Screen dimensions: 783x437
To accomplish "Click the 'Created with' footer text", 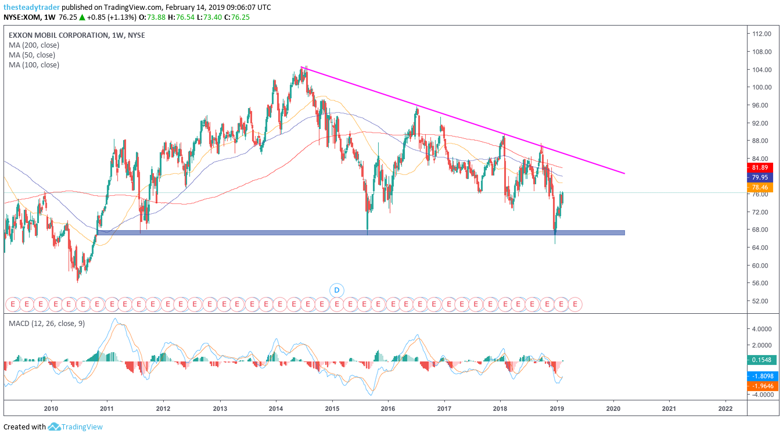I will (x=24, y=427).
